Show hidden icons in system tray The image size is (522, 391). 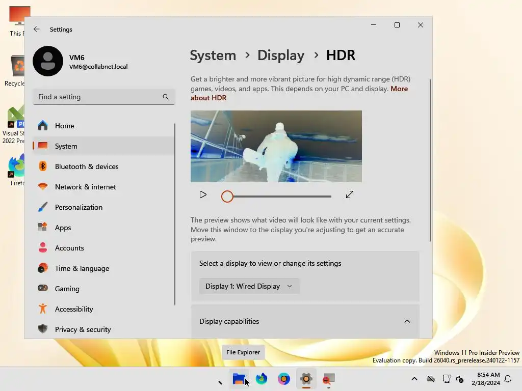pos(414,379)
